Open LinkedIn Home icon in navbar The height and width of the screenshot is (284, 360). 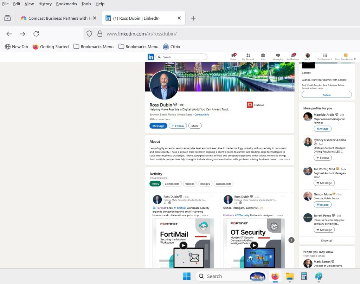(x=233, y=56)
